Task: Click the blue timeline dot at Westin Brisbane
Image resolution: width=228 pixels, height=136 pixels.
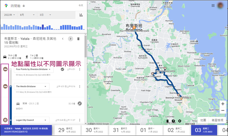Action: click(11, 86)
